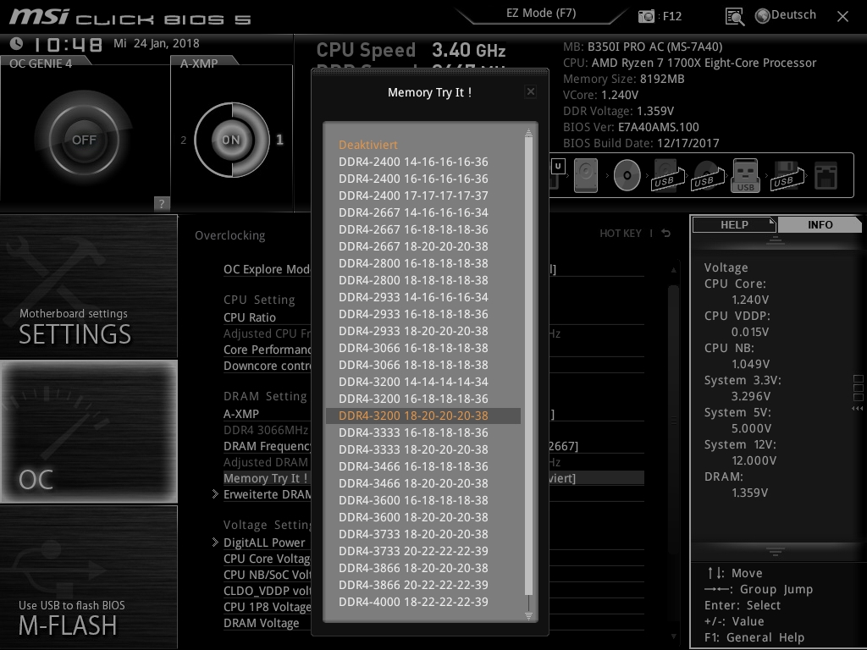Select the USB flash drive boot icon
This screenshot has height=650, width=867.
pos(745,176)
